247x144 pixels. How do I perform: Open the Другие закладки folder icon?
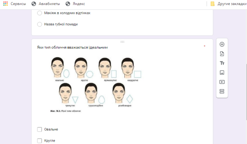coord(213,4)
